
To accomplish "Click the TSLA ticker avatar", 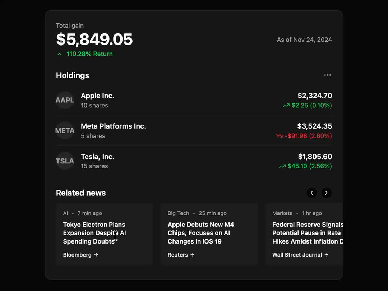I will (65, 161).
